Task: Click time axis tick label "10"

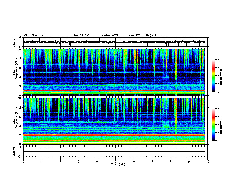Action: coord(208,161)
